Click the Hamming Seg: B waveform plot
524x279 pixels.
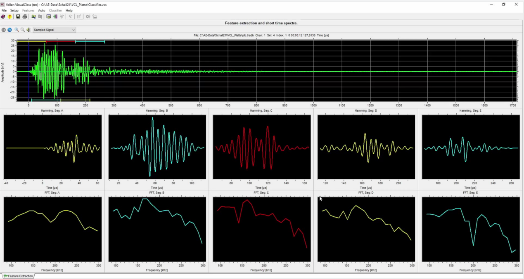(x=157, y=147)
